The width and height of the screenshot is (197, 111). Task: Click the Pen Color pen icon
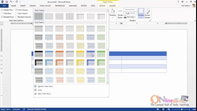pyautogui.click(x=125, y=17)
